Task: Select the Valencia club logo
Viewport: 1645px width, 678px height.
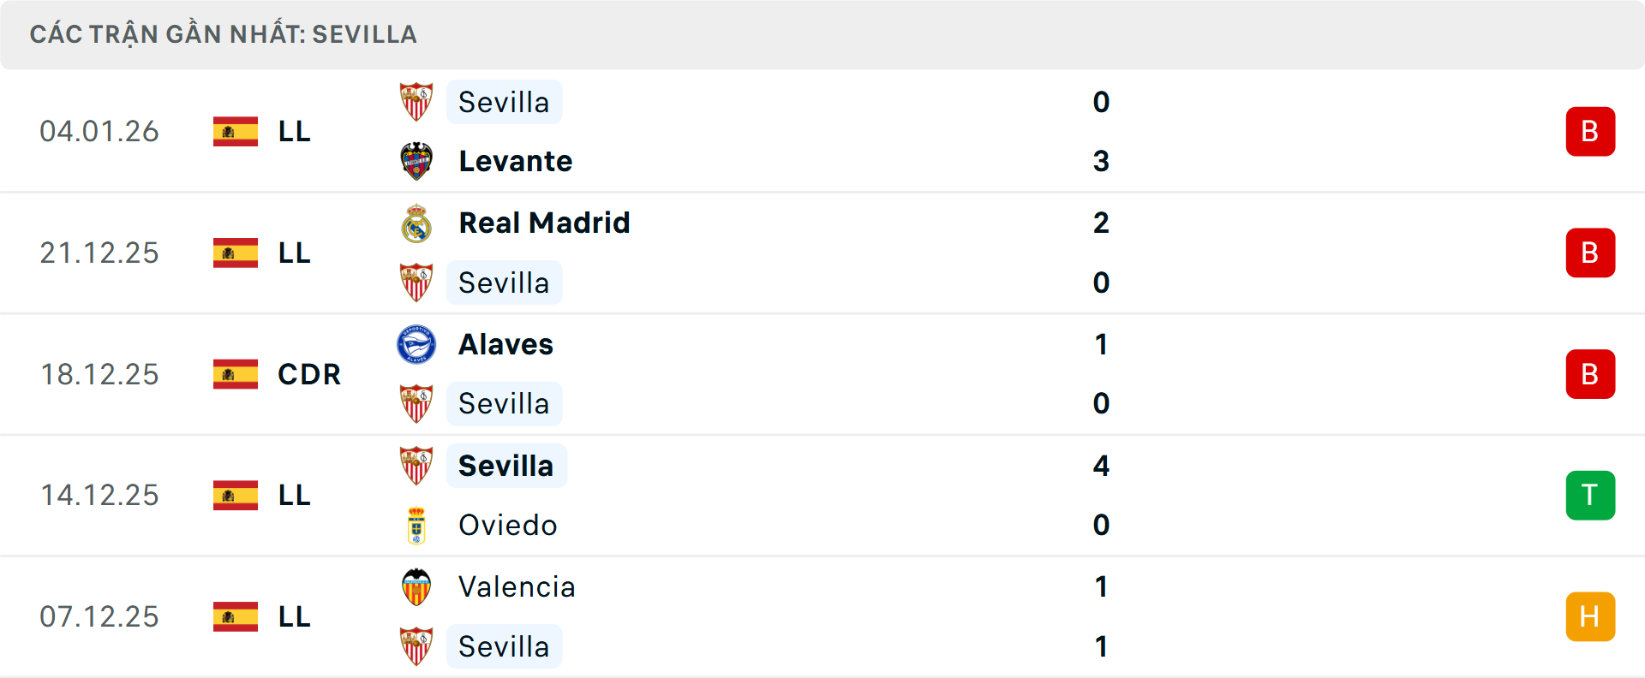Action: coord(417,586)
